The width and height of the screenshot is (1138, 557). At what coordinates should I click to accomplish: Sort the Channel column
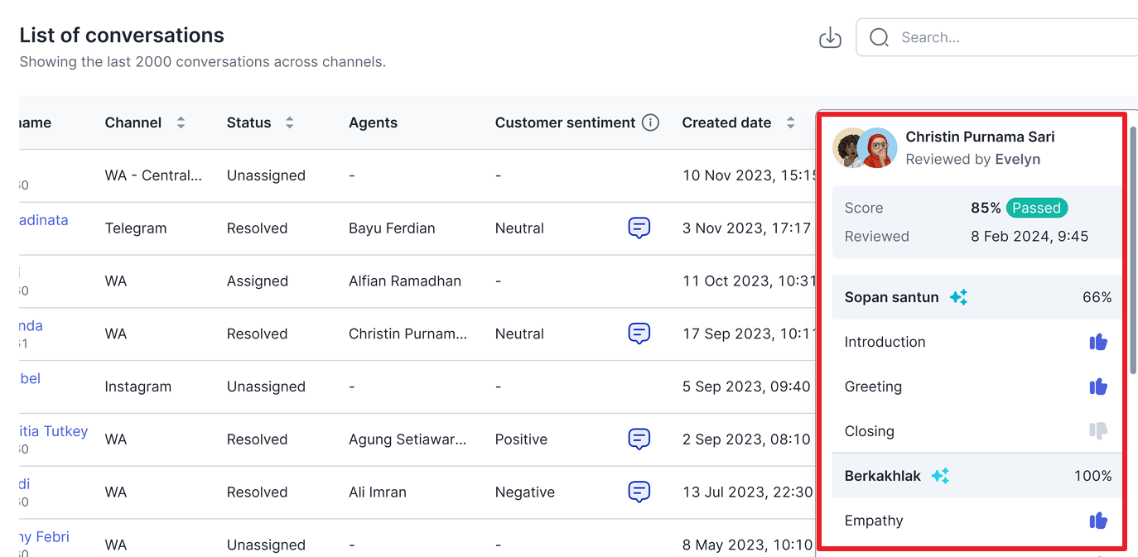point(181,122)
